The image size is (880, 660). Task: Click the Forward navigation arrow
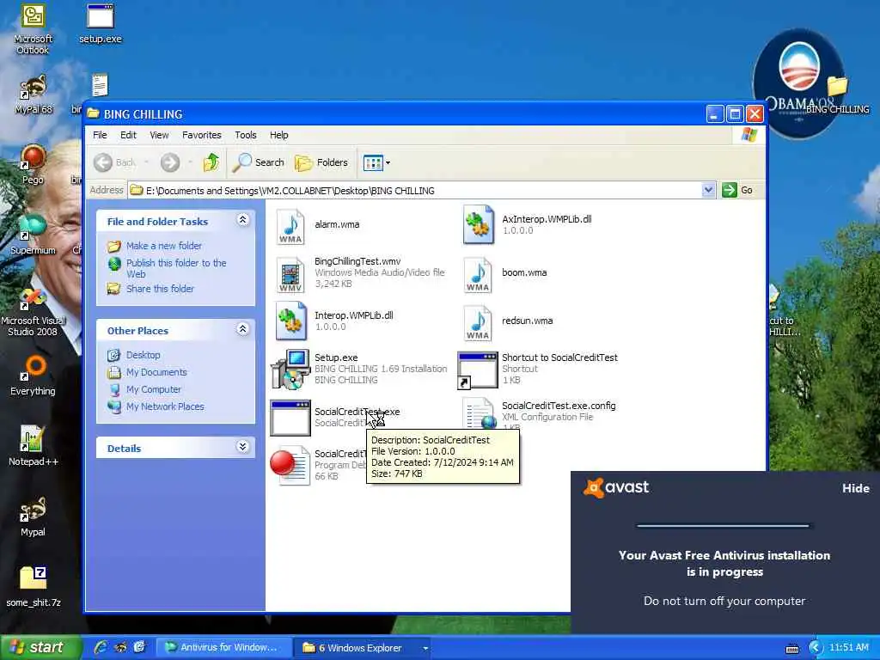(170, 162)
